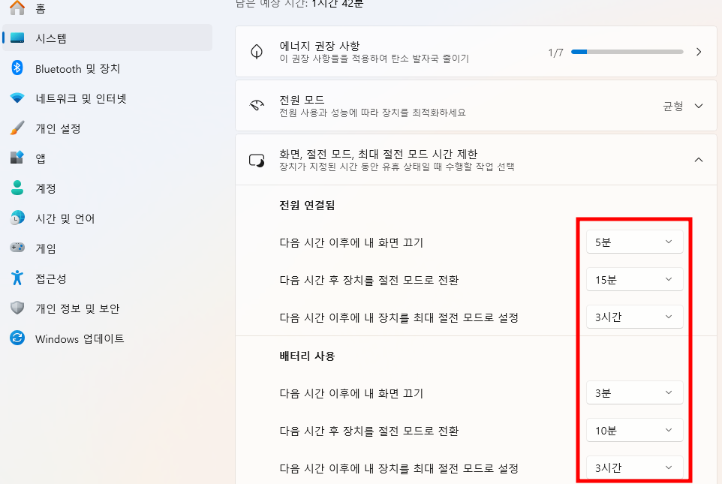Select 시스템 in the sidebar

pyautogui.click(x=107, y=38)
